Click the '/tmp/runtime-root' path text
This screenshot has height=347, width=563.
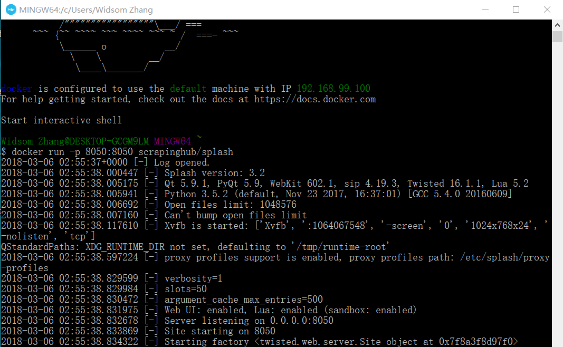tap(340, 246)
